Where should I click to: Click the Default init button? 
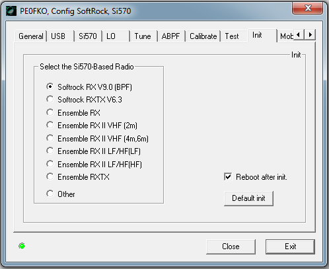tap(248, 198)
